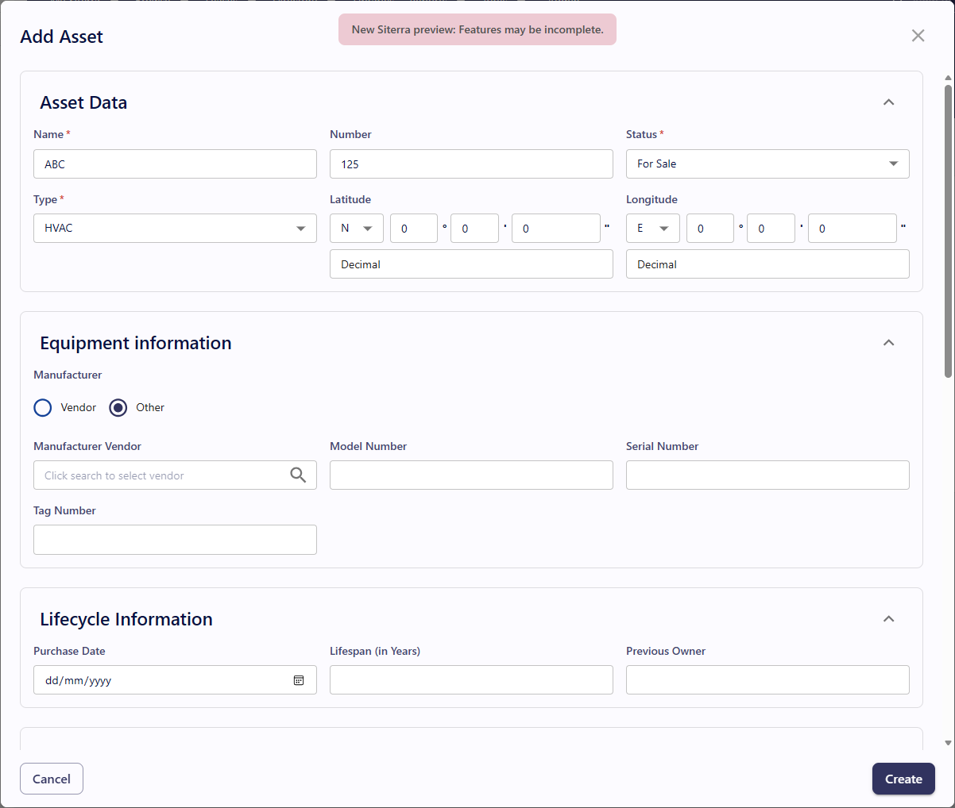The height and width of the screenshot is (808, 955).
Task: Click the Create button
Action: [x=903, y=779]
